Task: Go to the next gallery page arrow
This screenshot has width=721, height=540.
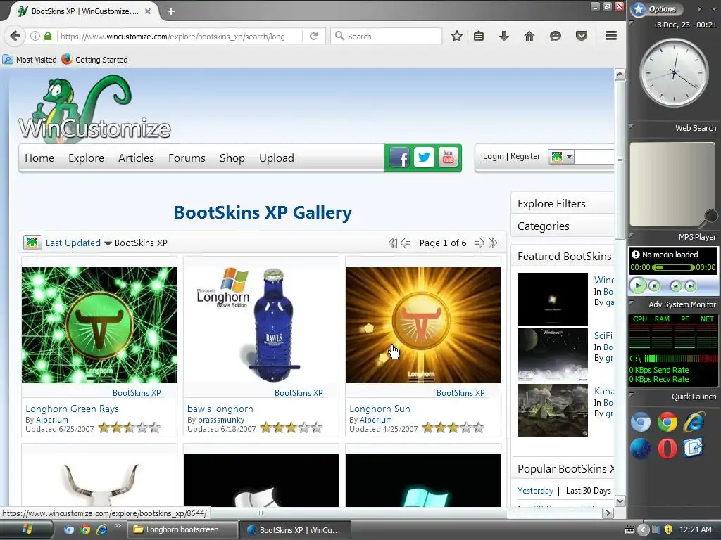Action: pos(479,243)
